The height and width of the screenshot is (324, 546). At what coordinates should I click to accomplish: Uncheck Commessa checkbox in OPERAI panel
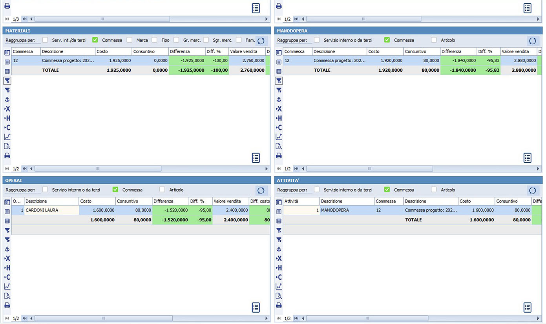pyautogui.click(x=115, y=190)
